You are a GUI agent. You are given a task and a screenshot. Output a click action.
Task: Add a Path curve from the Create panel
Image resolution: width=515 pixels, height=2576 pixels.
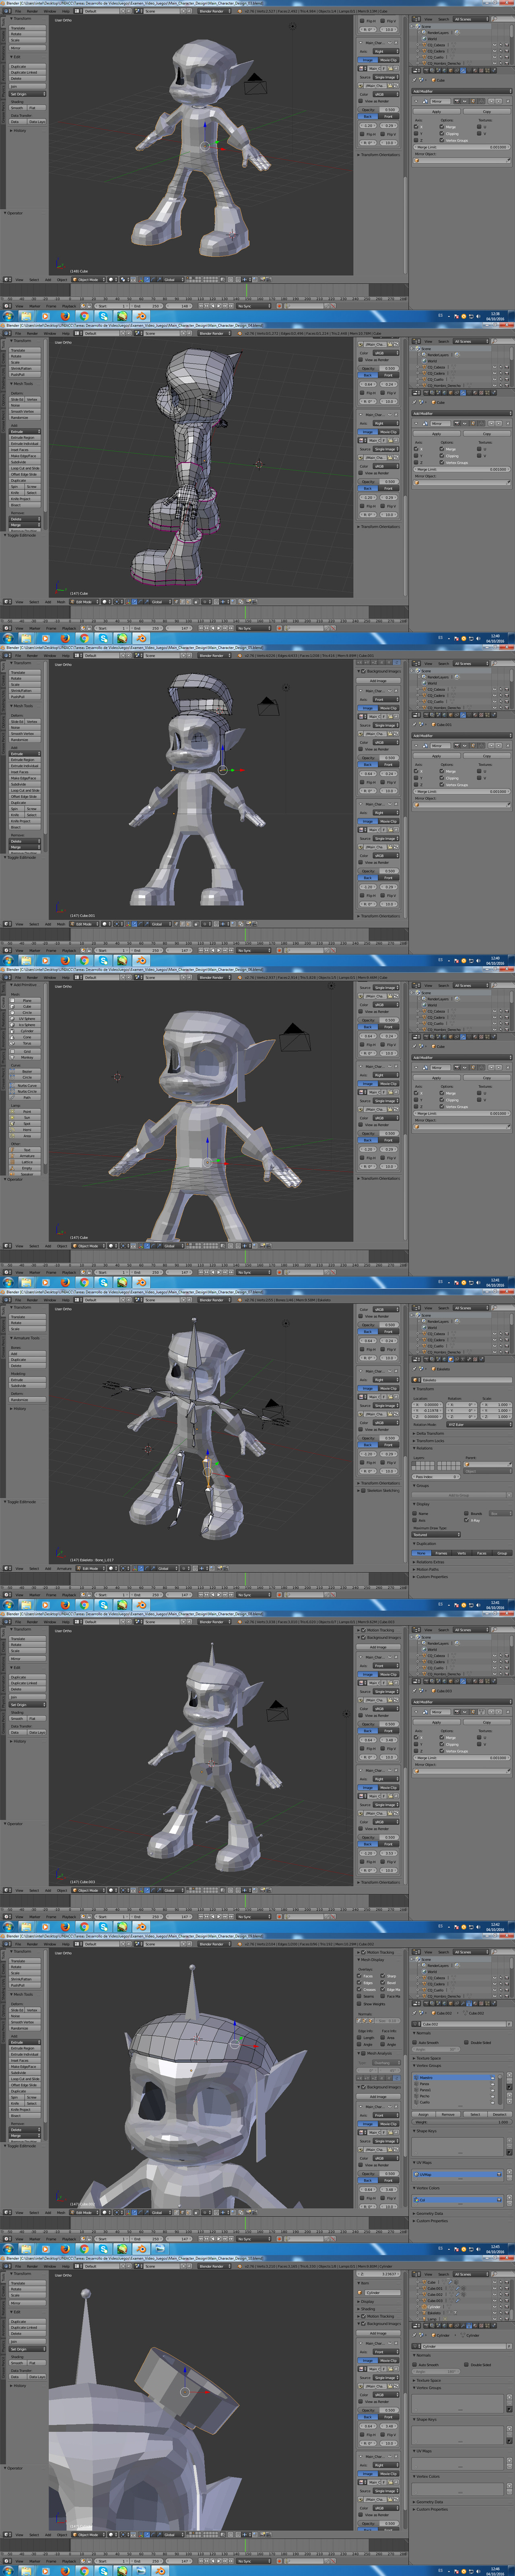tap(25, 1098)
